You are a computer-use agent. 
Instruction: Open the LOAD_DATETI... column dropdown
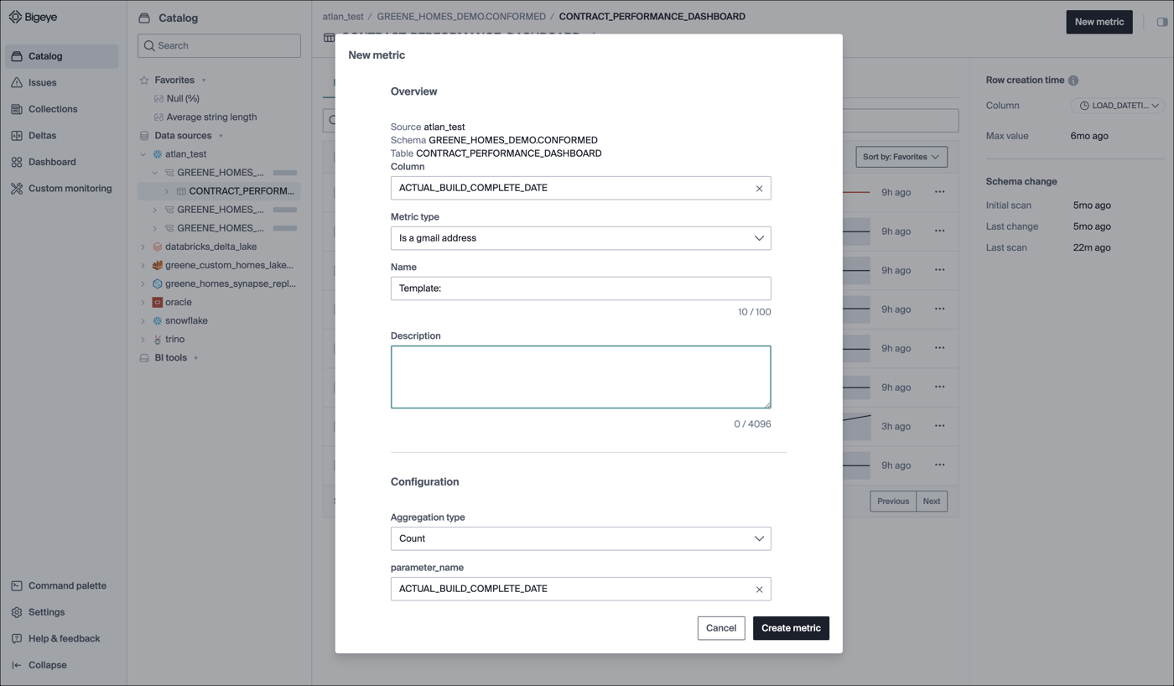coord(1118,106)
